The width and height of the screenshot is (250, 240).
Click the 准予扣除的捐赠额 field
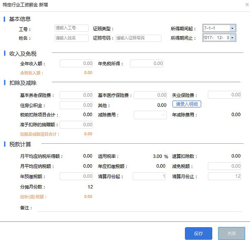(76, 125)
